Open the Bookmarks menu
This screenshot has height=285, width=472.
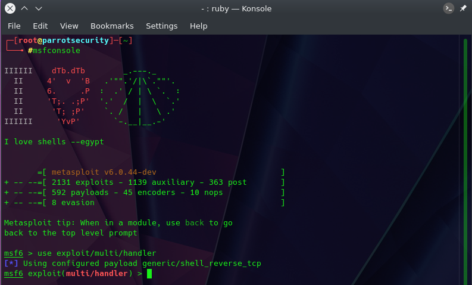point(112,26)
